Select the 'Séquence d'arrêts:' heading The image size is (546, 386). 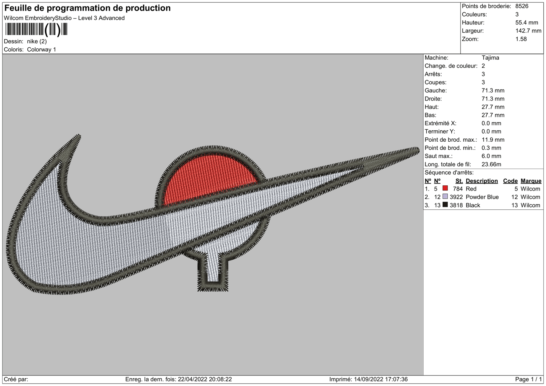[449, 173]
